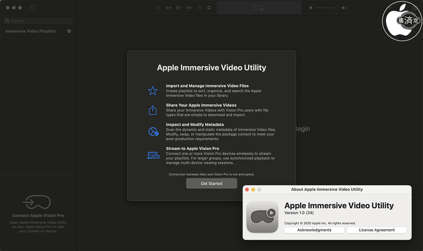423x251 pixels.
Task: Close the About window with red button
Action: click(x=247, y=190)
